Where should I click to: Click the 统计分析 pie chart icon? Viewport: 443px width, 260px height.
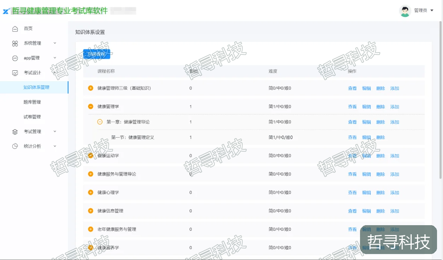15,146
